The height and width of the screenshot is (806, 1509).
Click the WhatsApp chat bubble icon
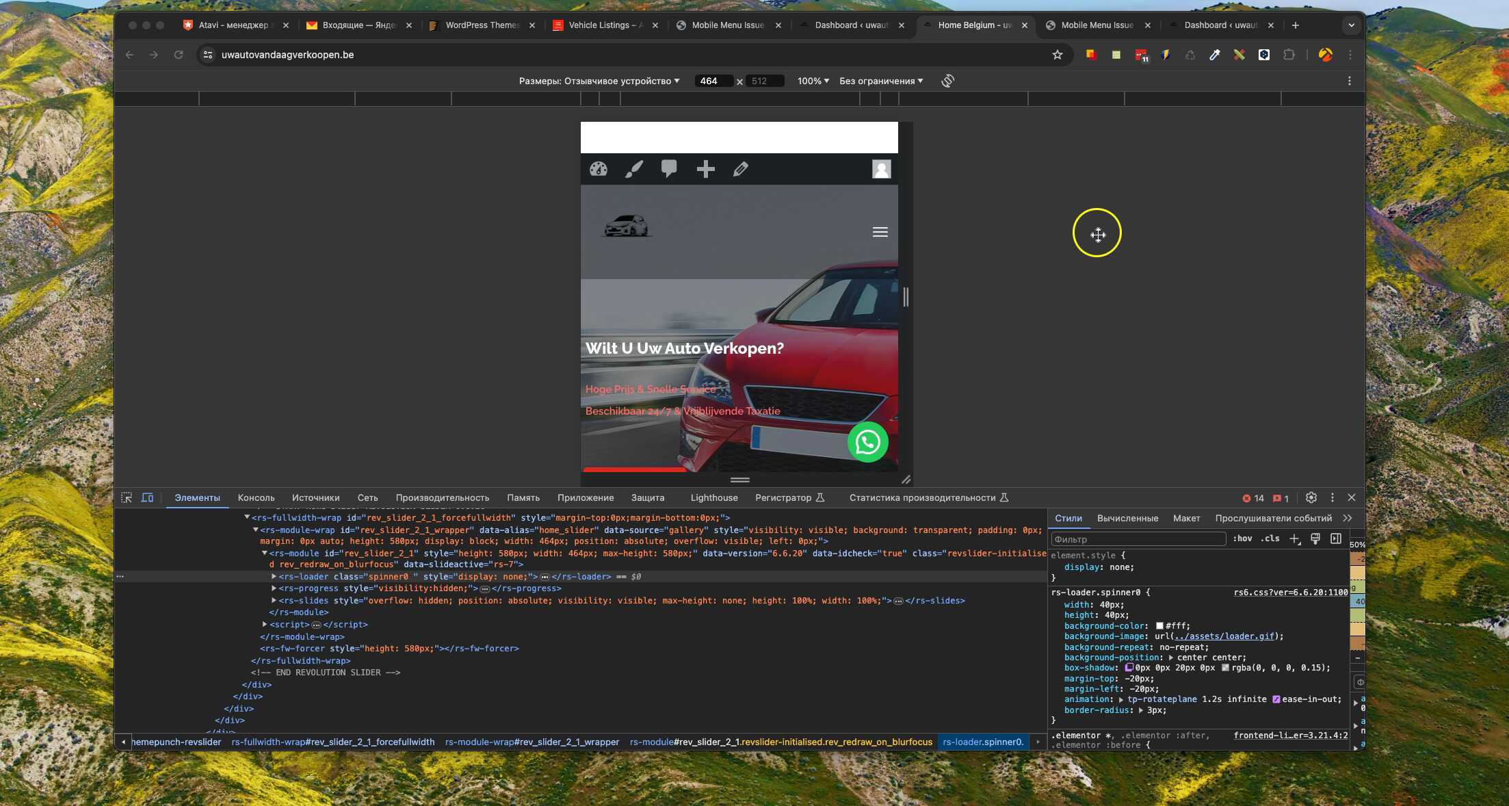point(867,442)
